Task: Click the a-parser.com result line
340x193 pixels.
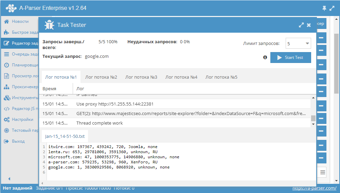Action: 103,162
